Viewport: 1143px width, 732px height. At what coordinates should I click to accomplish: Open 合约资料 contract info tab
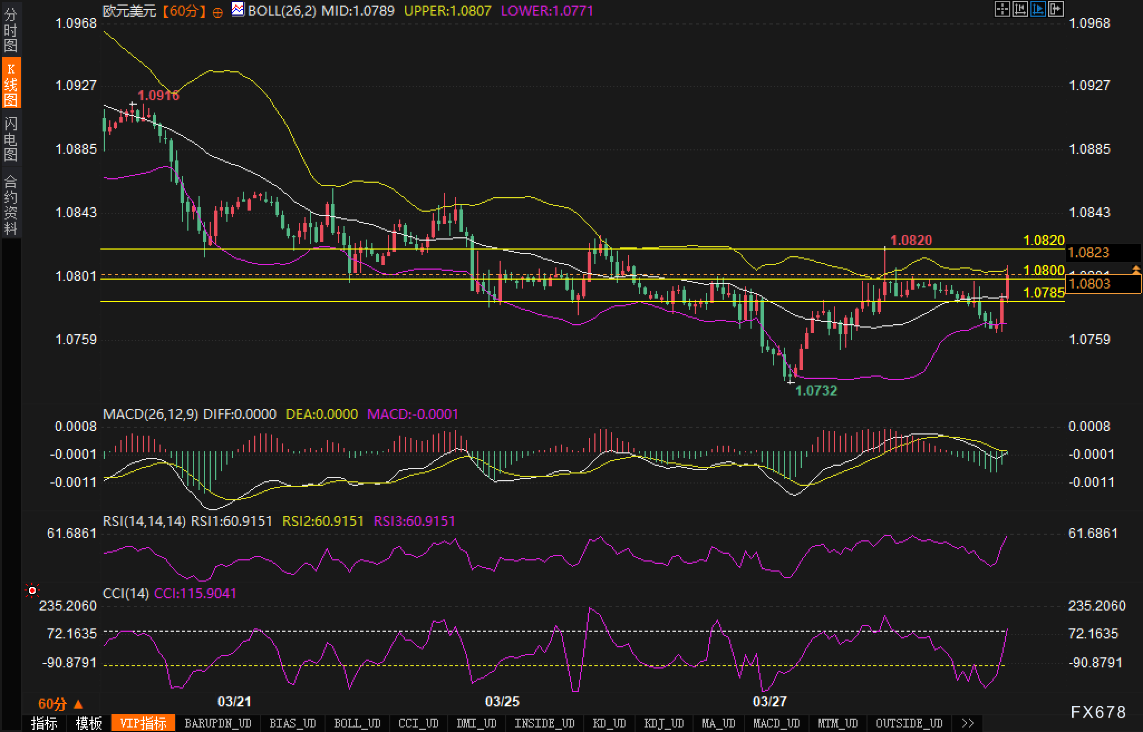click(x=11, y=204)
